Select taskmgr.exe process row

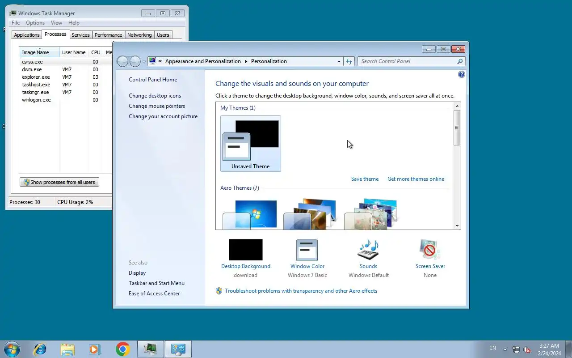coord(65,92)
